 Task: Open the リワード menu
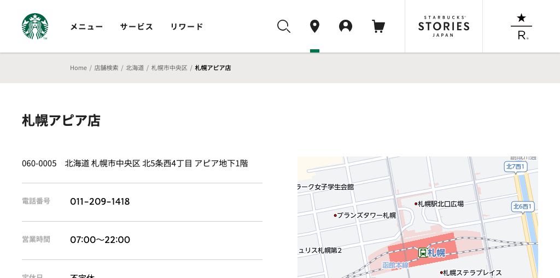187,27
